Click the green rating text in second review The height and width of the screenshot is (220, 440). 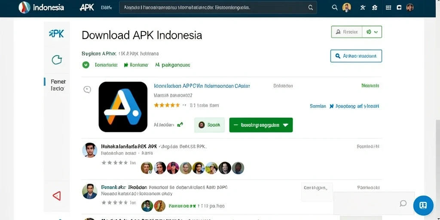pyautogui.click(x=182, y=206)
